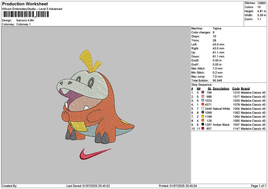268x189 pixels.
Task: Select the "Printed: 01/07/2025 20.45.54" text
Action: click(178, 186)
